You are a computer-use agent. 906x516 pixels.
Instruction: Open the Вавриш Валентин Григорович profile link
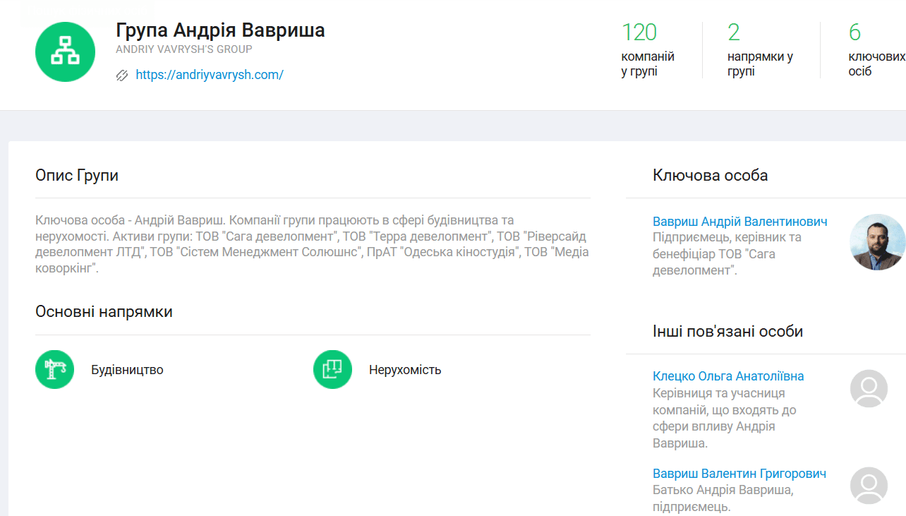tap(739, 474)
